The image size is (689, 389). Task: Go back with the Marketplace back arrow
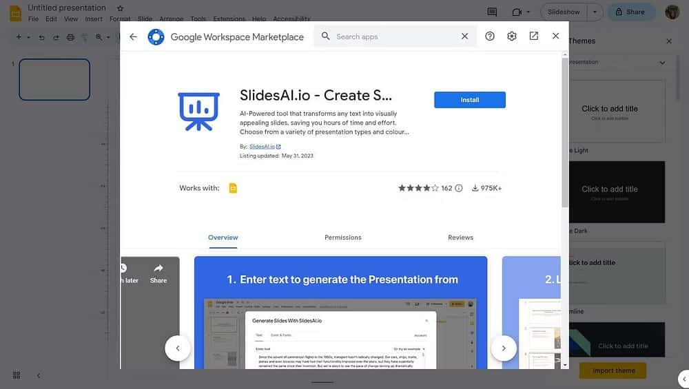(x=133, y=36)
